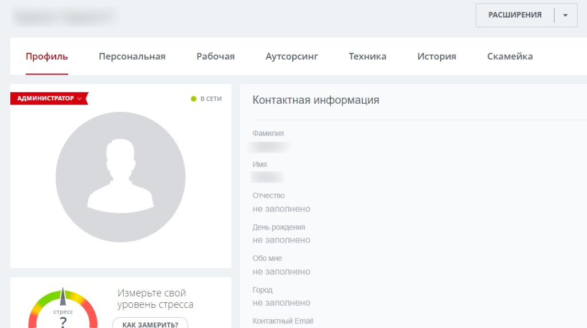Select the Техника tab
Image resolution: width=587 pixels, height=328 pixels.
coord(367,57)
